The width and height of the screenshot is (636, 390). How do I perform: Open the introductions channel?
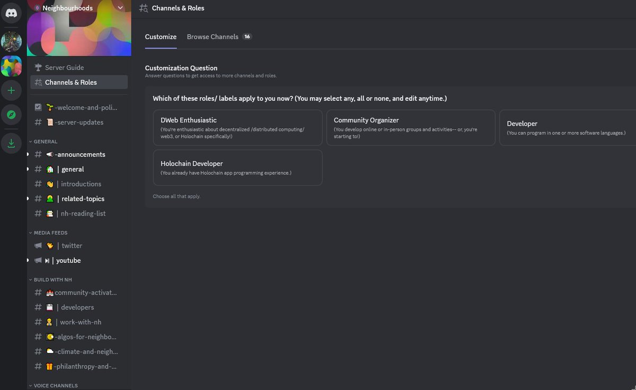[79, 184]
